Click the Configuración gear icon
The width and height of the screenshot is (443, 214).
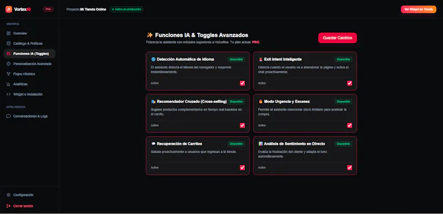point(8,195)
